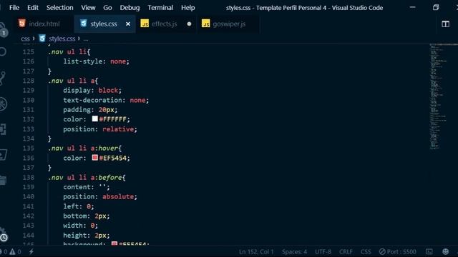The image size is (458, 257).
Task: Open the Debug menu
Action: coord(130,8)
